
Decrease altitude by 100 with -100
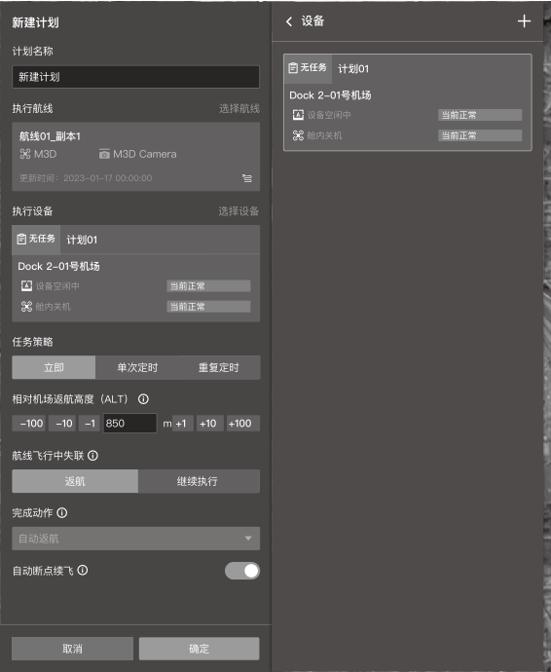click(29, 424)
